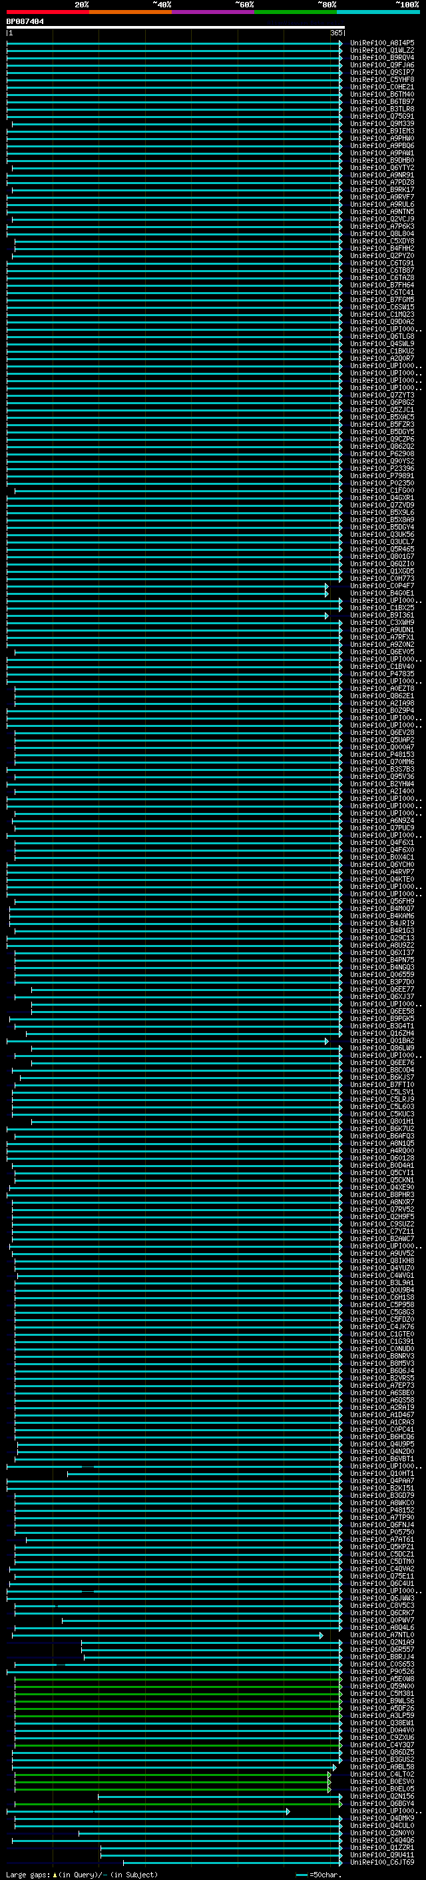
Task: Select the UniRef100_B4R1G3 label
Action: click(x=382, y=930)
